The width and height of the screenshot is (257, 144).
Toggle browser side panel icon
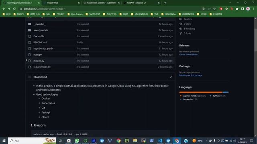[x=243, y=9]
